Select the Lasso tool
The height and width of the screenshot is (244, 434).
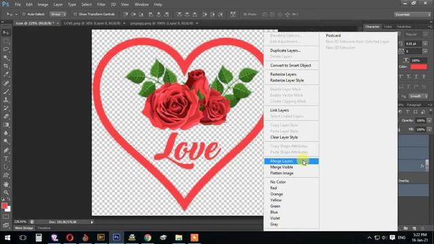[6, 49]
